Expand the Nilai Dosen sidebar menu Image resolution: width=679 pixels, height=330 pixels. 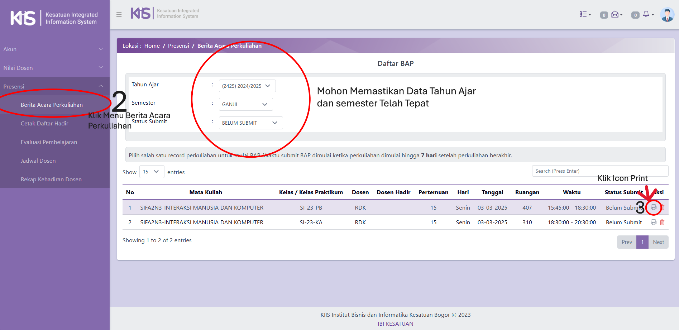point(54,68)
